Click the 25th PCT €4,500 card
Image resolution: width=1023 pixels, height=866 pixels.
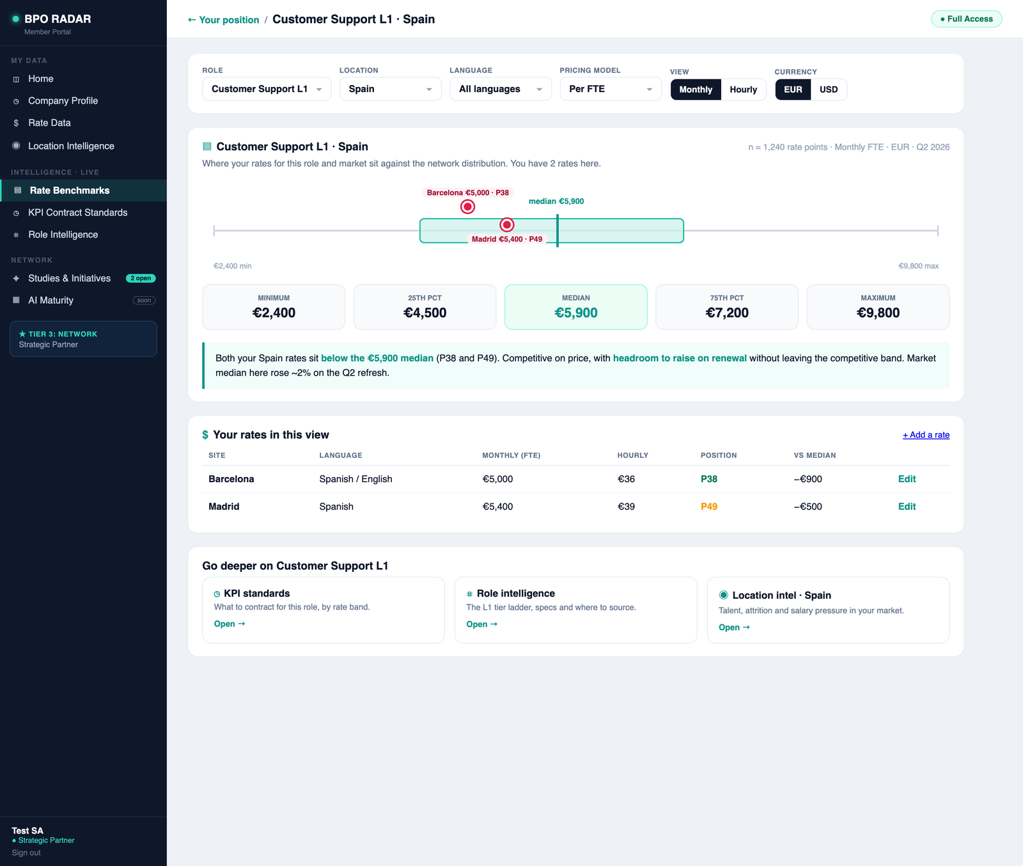(425, 307)
